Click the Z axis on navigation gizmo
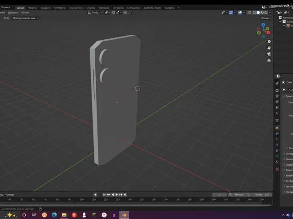The width and height of the screenshot is (293, 219). [263, 25]
